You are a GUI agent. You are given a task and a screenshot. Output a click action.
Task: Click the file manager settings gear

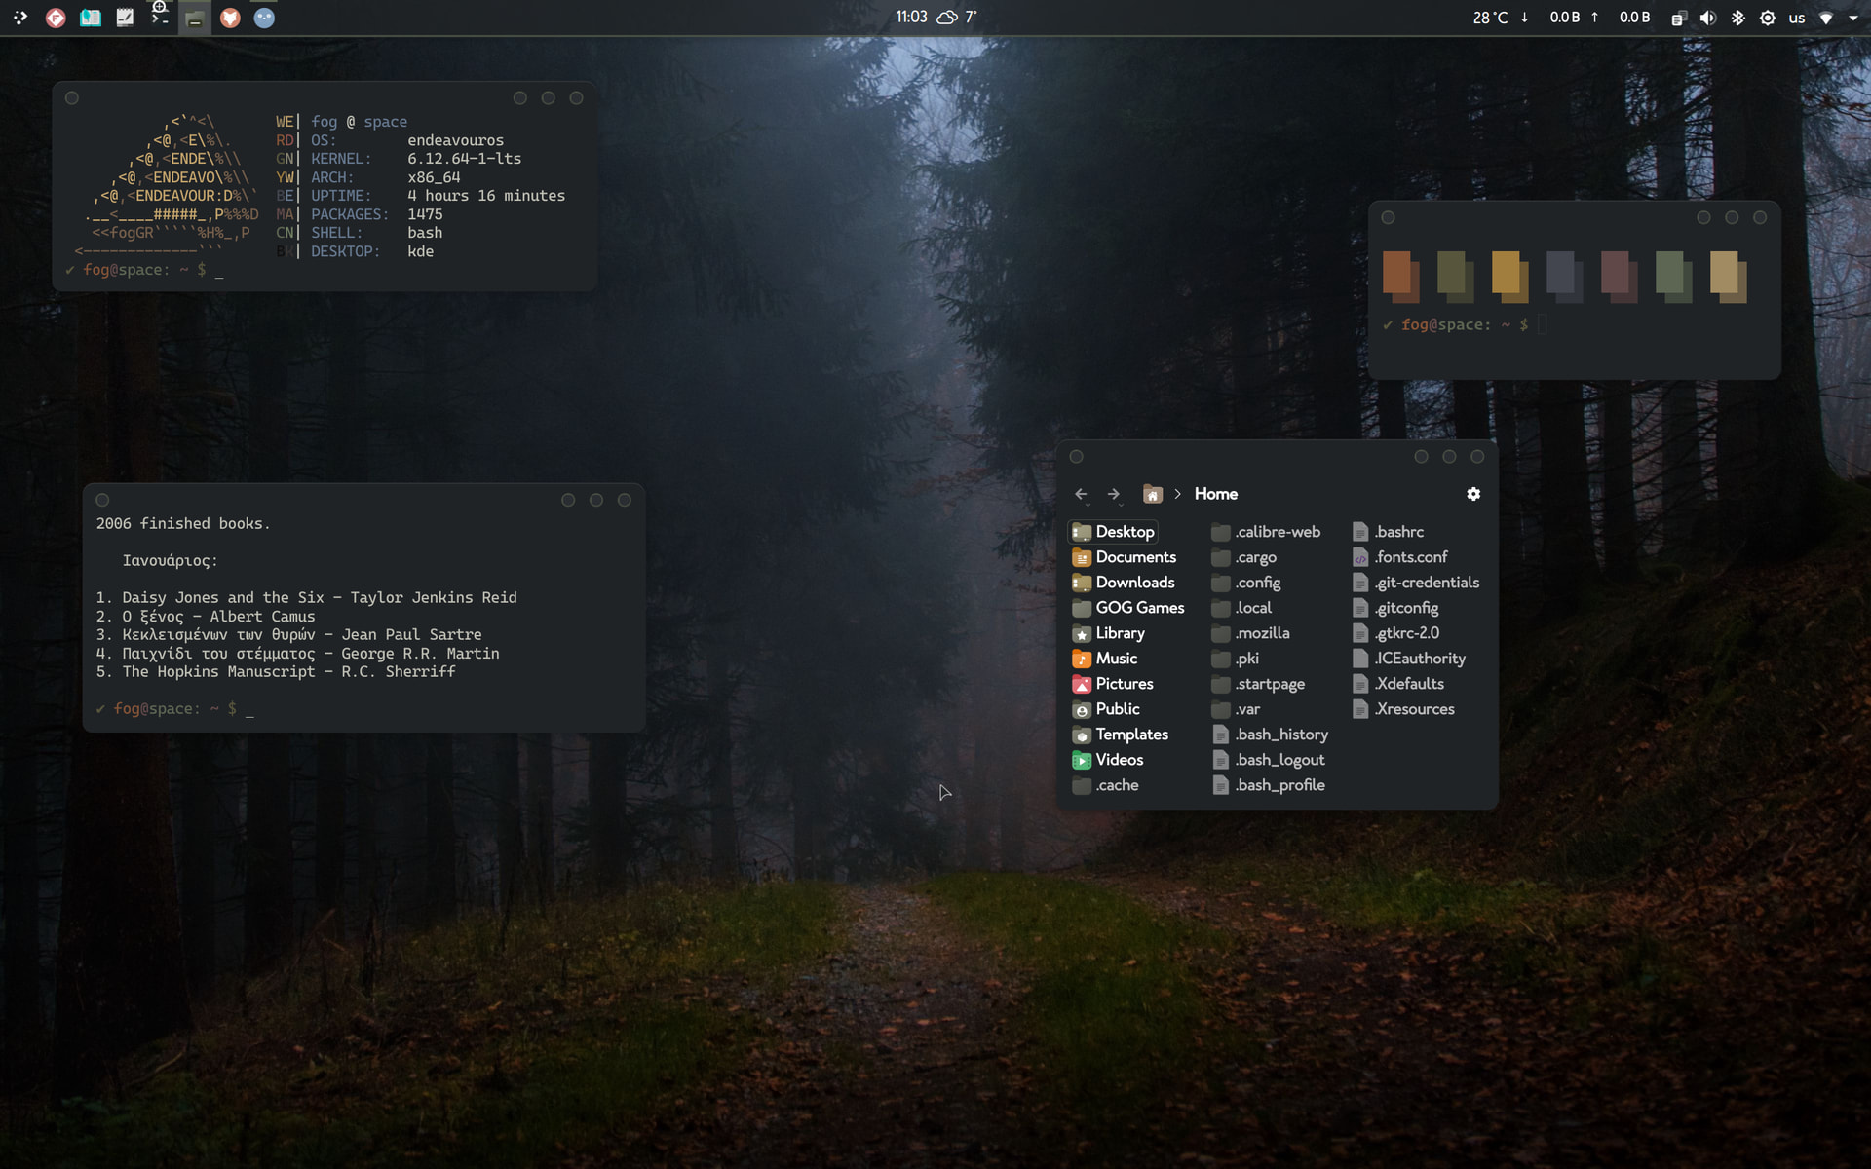pos(1473,494)
